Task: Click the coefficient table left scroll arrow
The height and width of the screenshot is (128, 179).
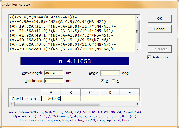Action: pyautogui.click(x=11, y=104)
